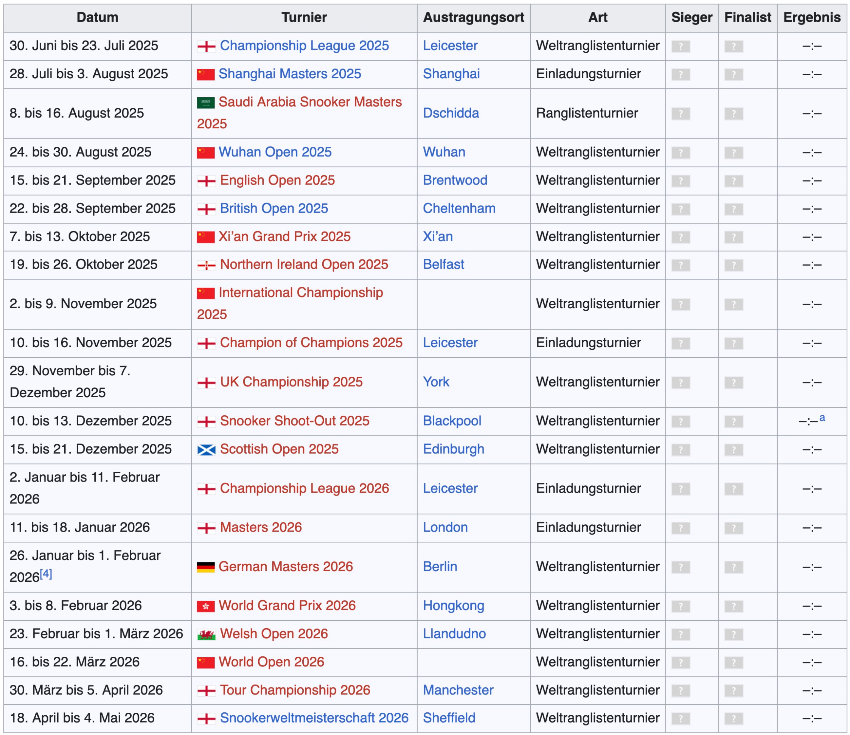The image size is (850, 735).
Task: Open the Championship League 2026 link
Action: click(304, 488)
